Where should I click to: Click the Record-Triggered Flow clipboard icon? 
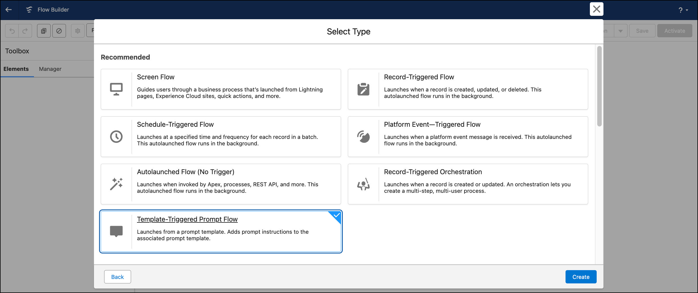pos(363,89)
